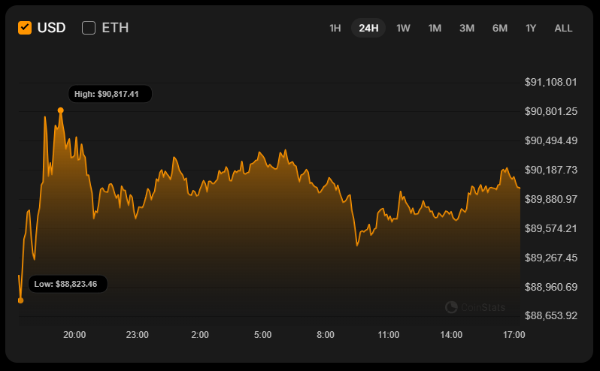Select the 3M time range
The image size is (600, 371).
(x=467, y=28)
